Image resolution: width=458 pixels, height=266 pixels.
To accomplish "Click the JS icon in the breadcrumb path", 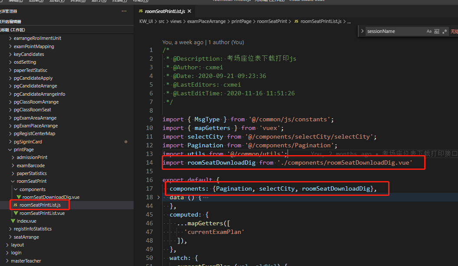I will click(296, 21).
